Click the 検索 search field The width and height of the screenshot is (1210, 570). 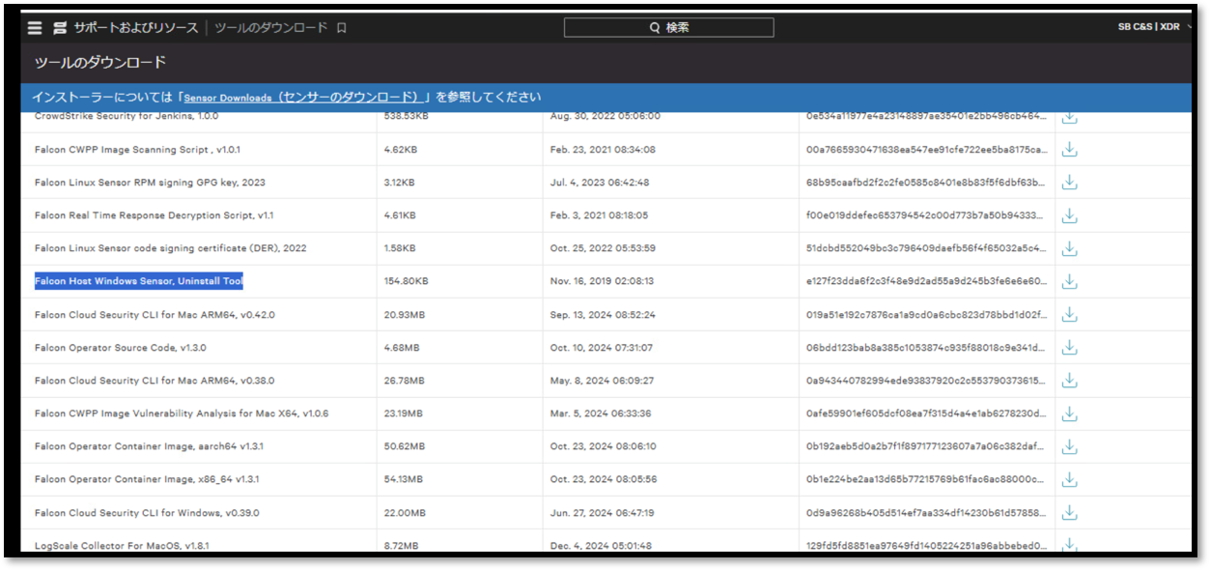click(x=668, y=28)
